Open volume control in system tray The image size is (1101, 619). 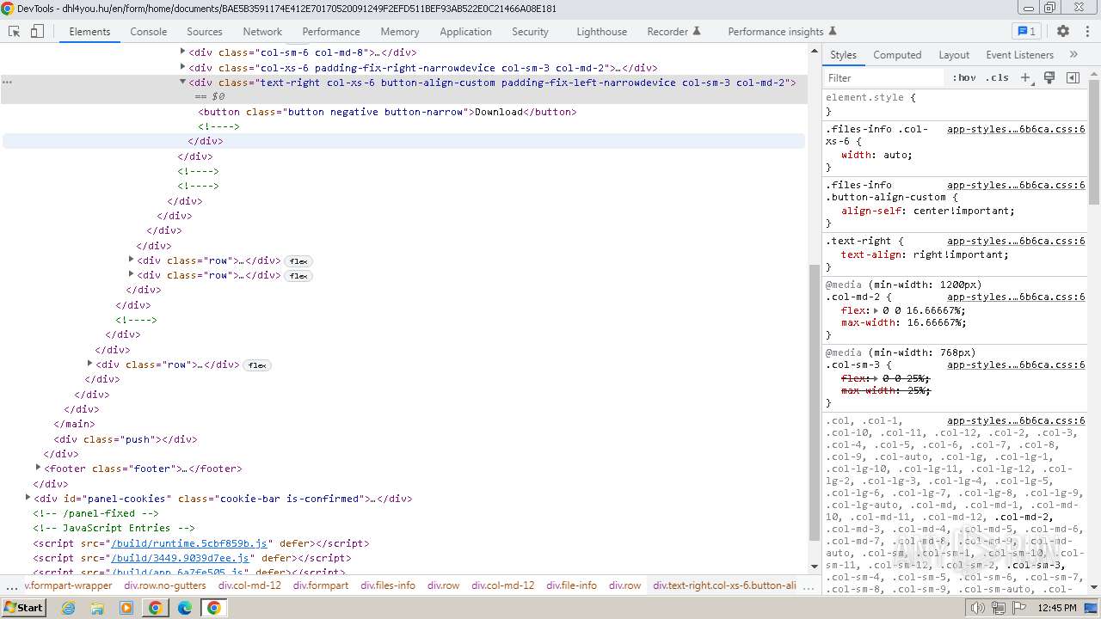[977, 608]
